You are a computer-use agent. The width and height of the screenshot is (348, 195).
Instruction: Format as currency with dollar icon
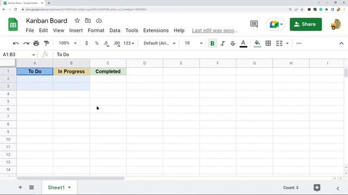click(x=86, y=43)
